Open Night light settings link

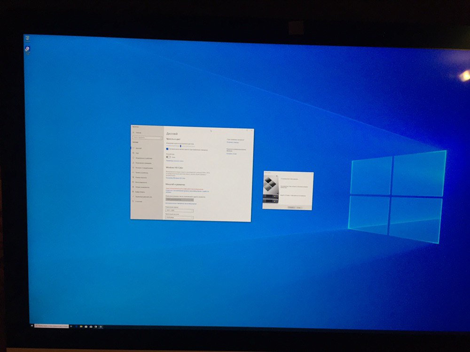(175, 161)
